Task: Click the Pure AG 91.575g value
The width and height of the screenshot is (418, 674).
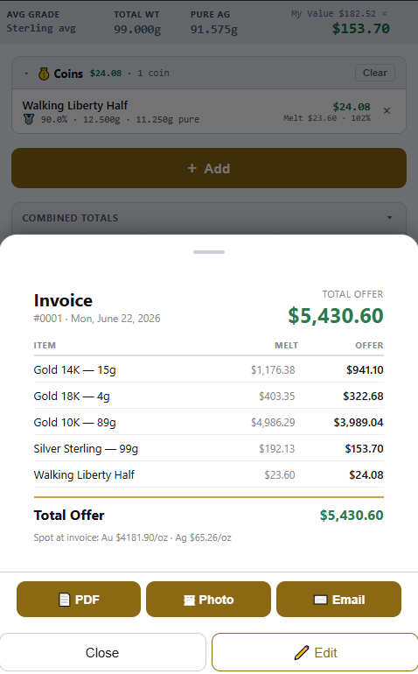Action: [x=213, y=29]
